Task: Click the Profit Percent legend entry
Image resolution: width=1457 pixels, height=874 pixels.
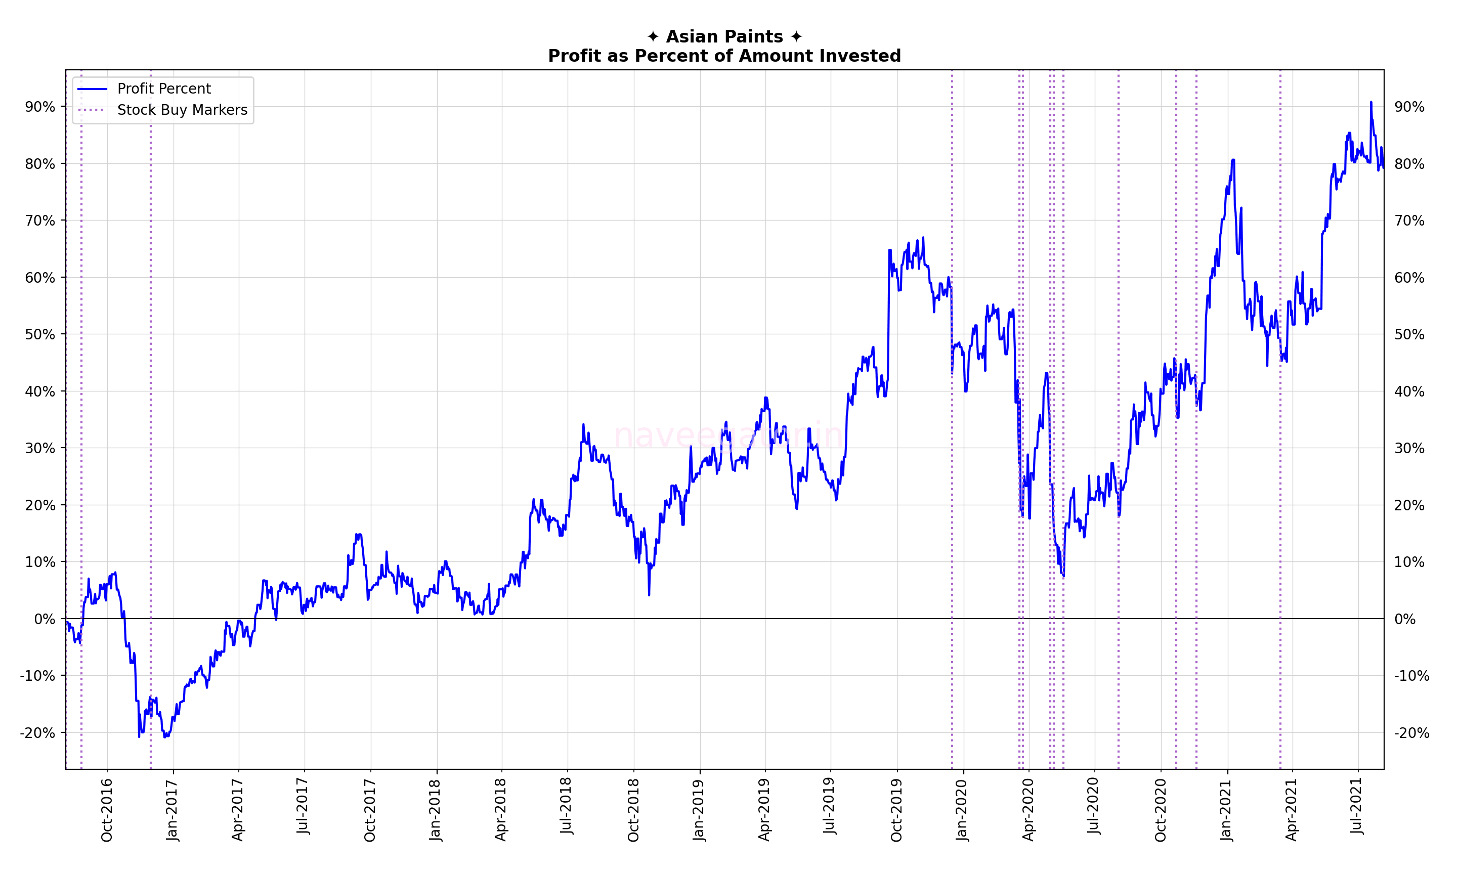Action: click(164, 89)
